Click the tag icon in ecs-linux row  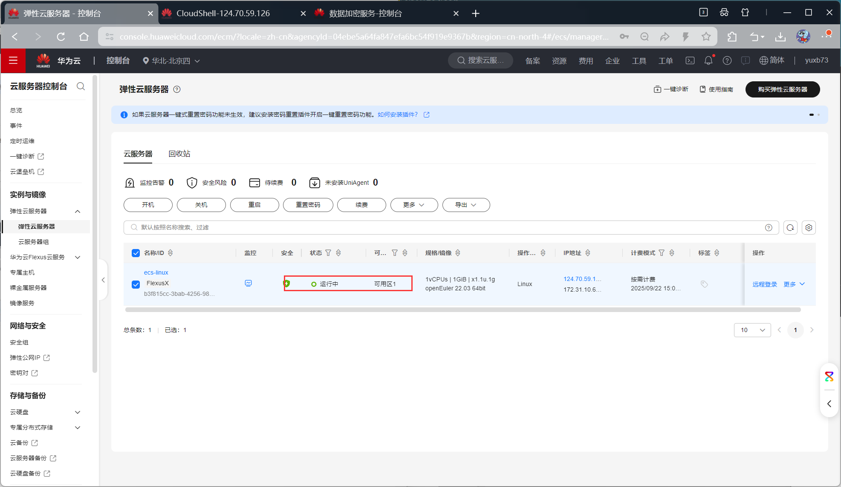pos(704,284)
